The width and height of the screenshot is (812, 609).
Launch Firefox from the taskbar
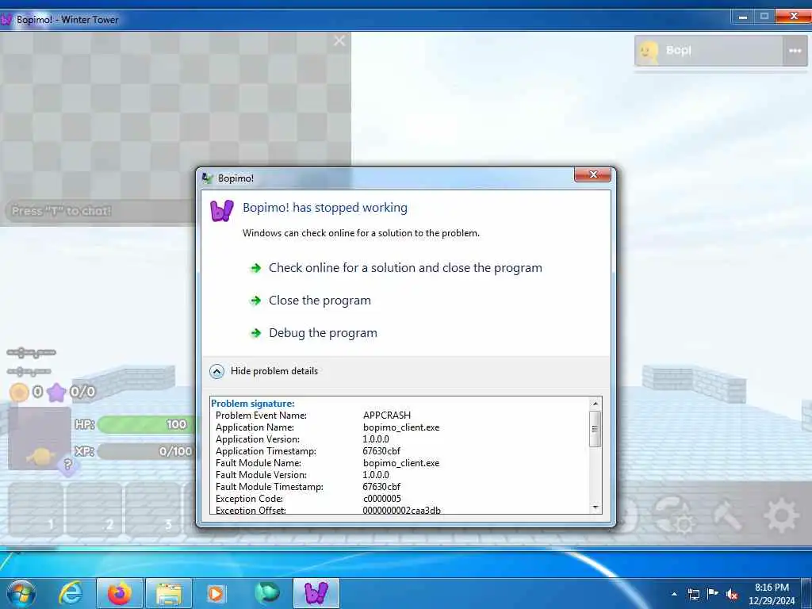coord(120,593)
